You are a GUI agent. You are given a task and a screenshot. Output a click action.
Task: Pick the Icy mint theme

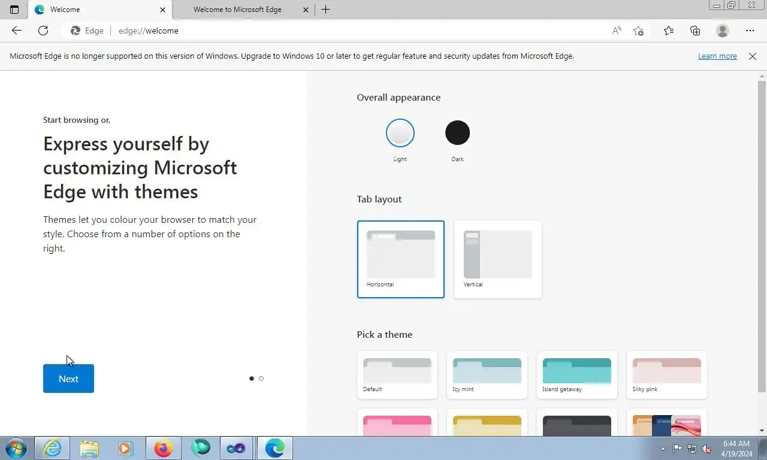(x=487, y=375)
